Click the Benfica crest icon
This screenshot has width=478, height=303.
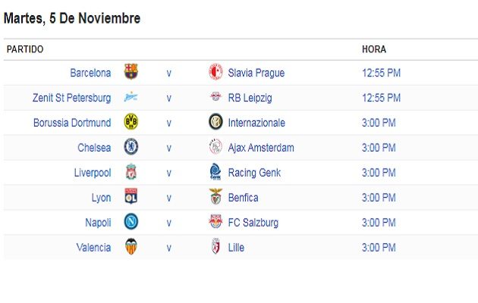click(x=215, y=198)
